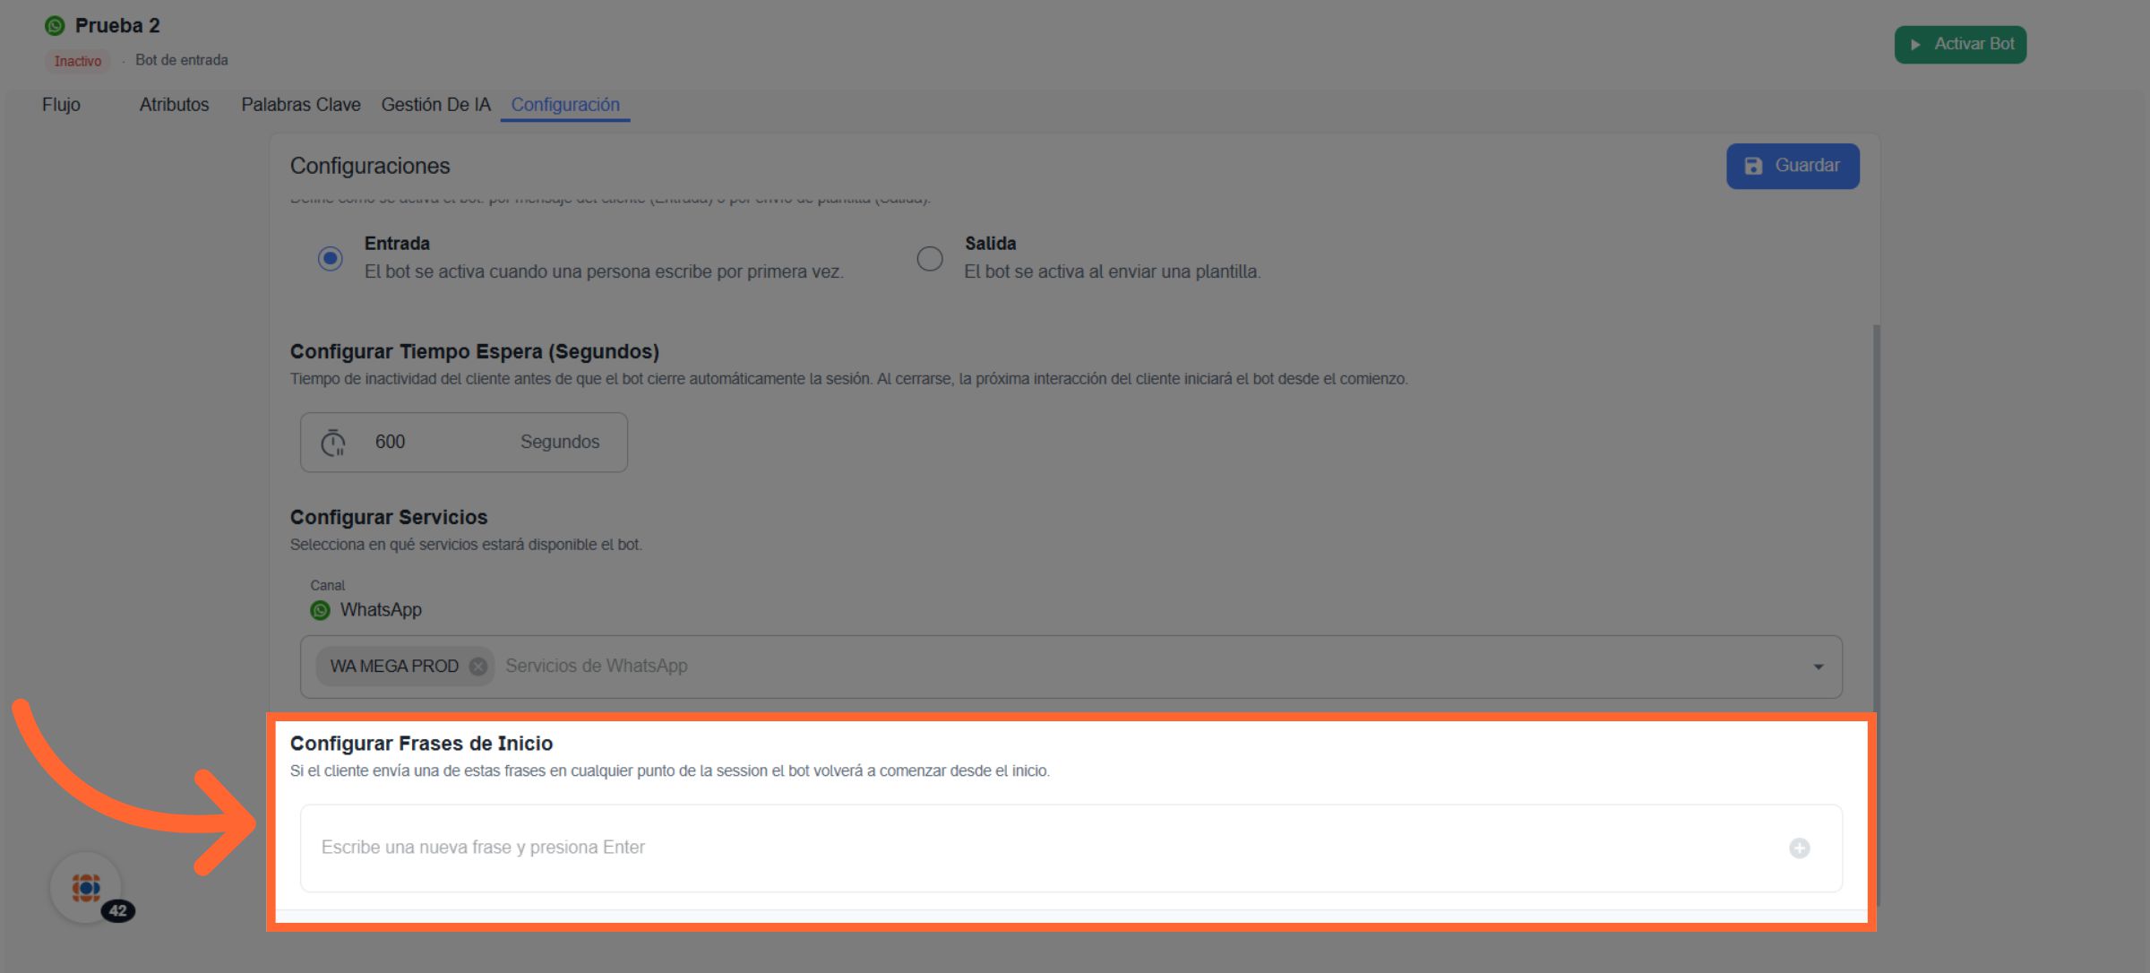Select the Entrada radio option
This screenshot has height=973, width=2150.
point(331,259)
